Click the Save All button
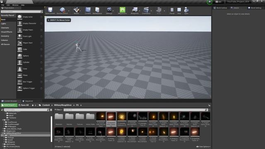Viewport: 265px width, 149px height. 24,105
